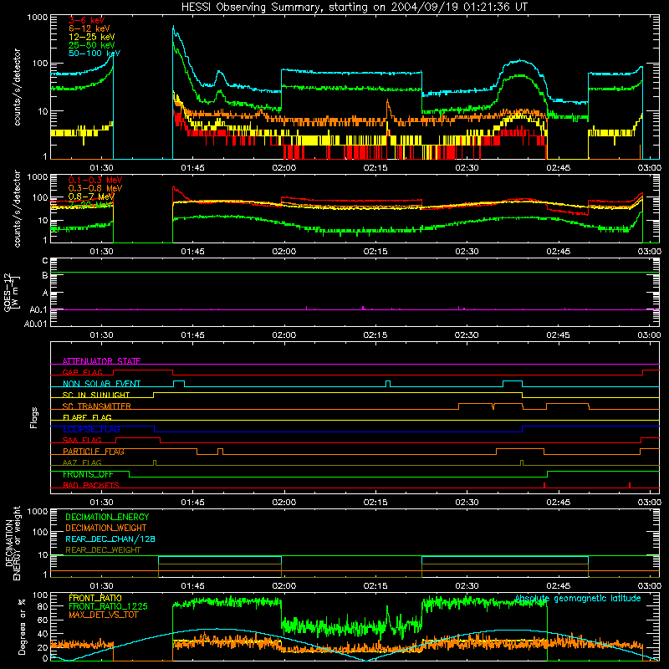Click the Flags vertical axis title
669x669 pixels.
pyautogui.click(x=34, y=417)
